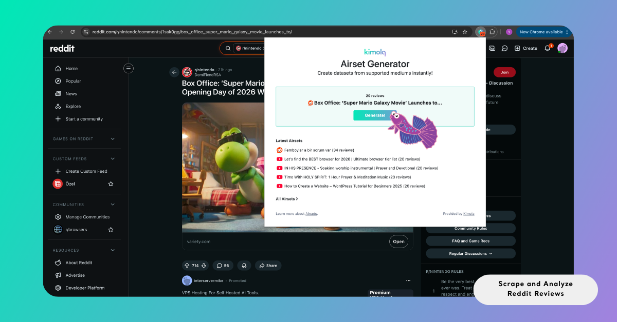The image size is (617, 322).
Task: Install app icon in address bar
Action: (x=455, y=32)
